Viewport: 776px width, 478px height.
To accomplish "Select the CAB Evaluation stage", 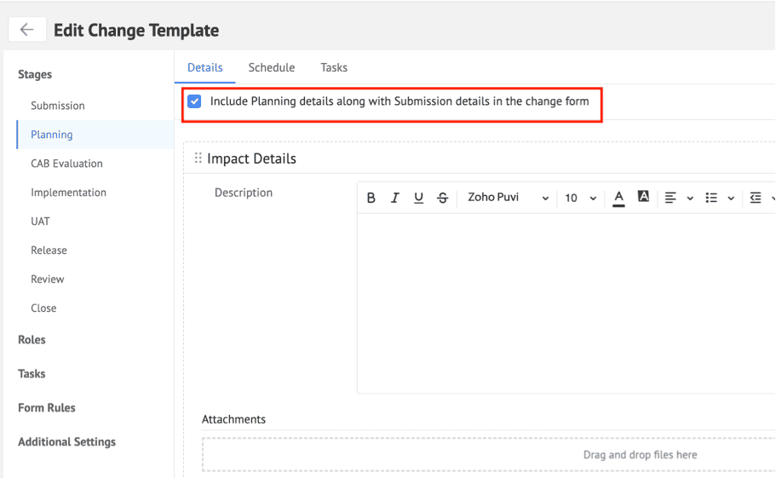I will tap(66, 164).
